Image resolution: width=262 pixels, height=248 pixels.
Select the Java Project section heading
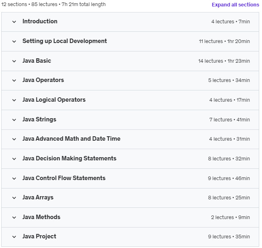pos(39,236)
